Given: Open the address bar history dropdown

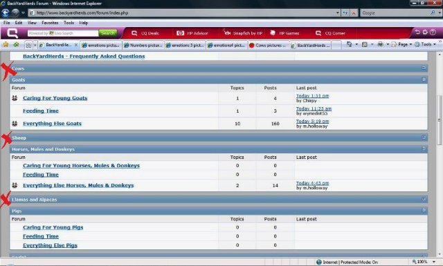Looking at the screenshot, I should [x=338, y=13].
